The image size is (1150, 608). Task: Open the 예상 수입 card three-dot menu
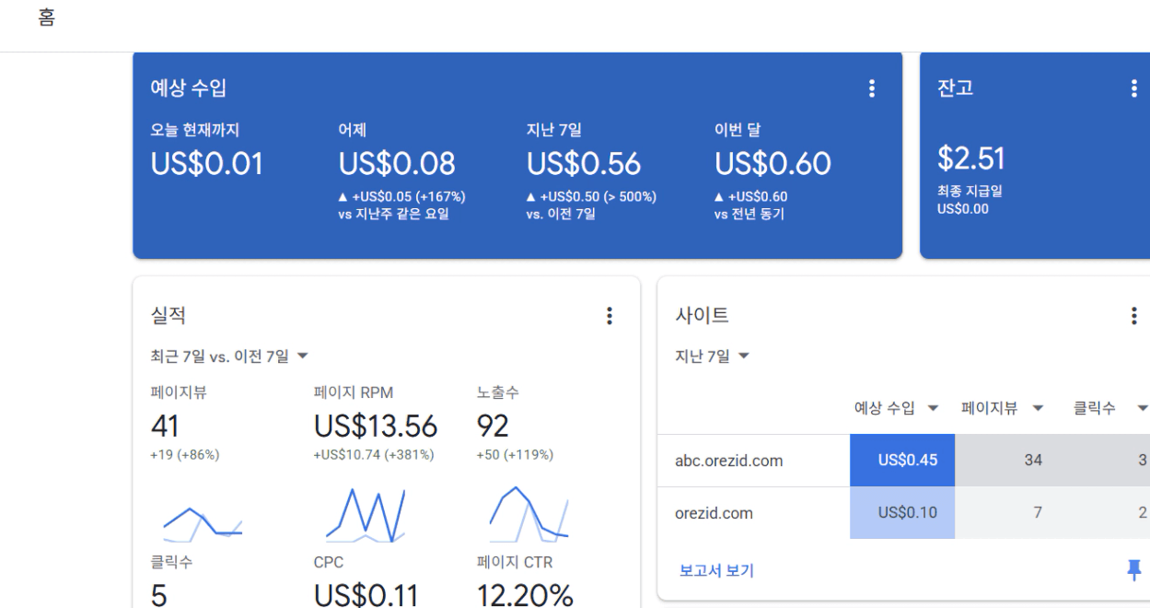tap(871, 88)
